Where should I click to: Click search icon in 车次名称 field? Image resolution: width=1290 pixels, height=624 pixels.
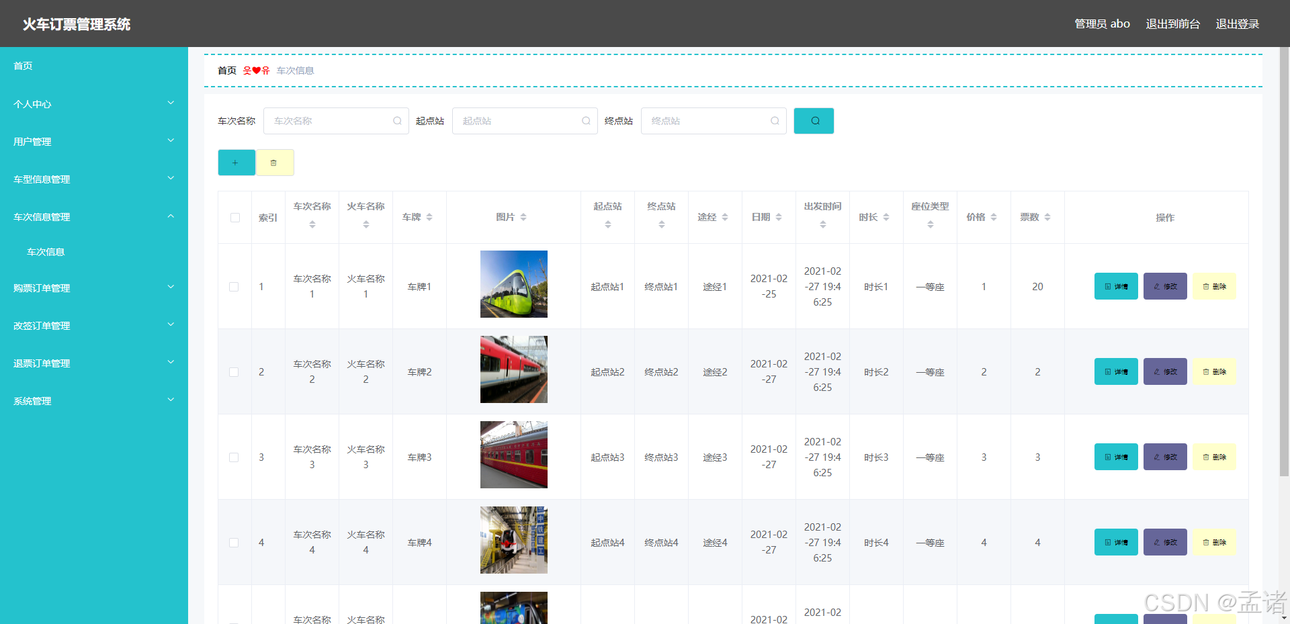[x=397, y=121]
